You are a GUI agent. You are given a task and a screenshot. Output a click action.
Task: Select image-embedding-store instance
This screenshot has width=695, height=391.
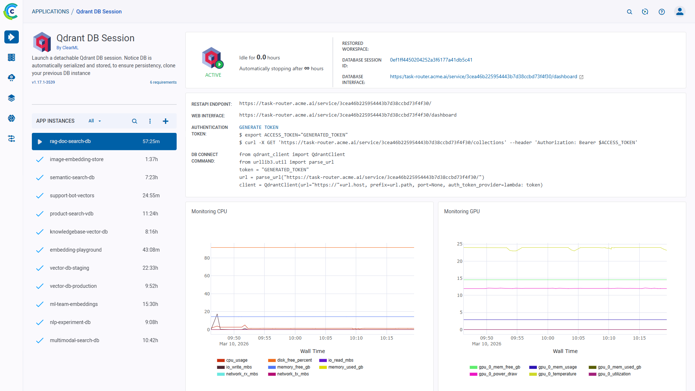104,159
